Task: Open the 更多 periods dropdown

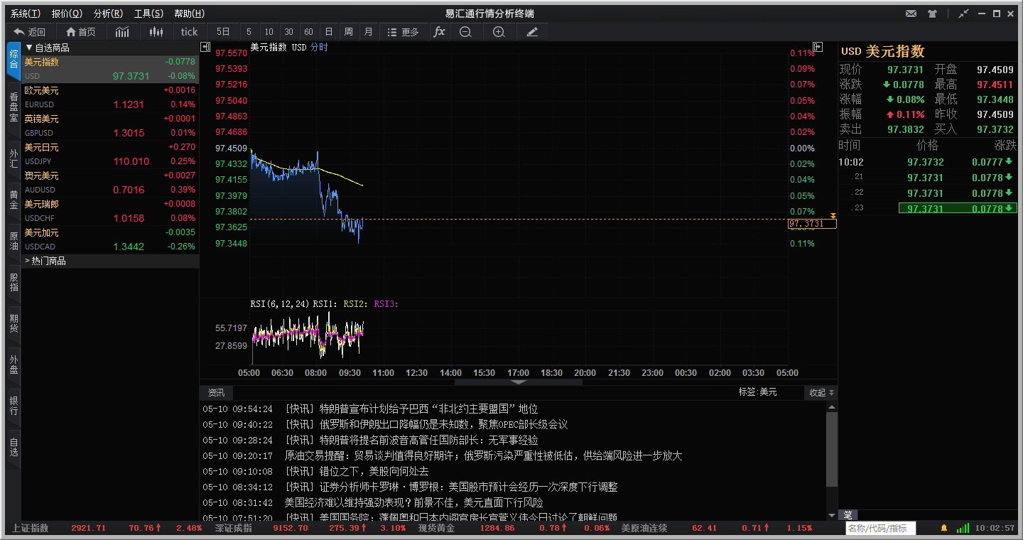Action: [x=403, y=32]
